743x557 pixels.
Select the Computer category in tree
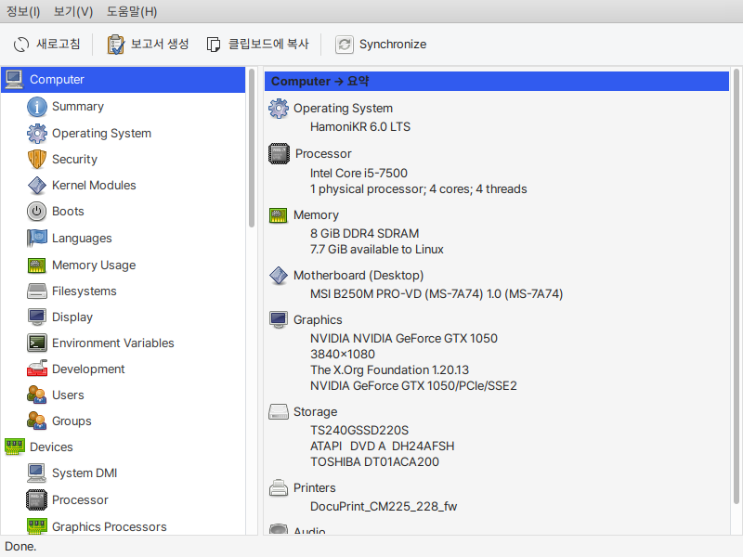tap(57, 80)
